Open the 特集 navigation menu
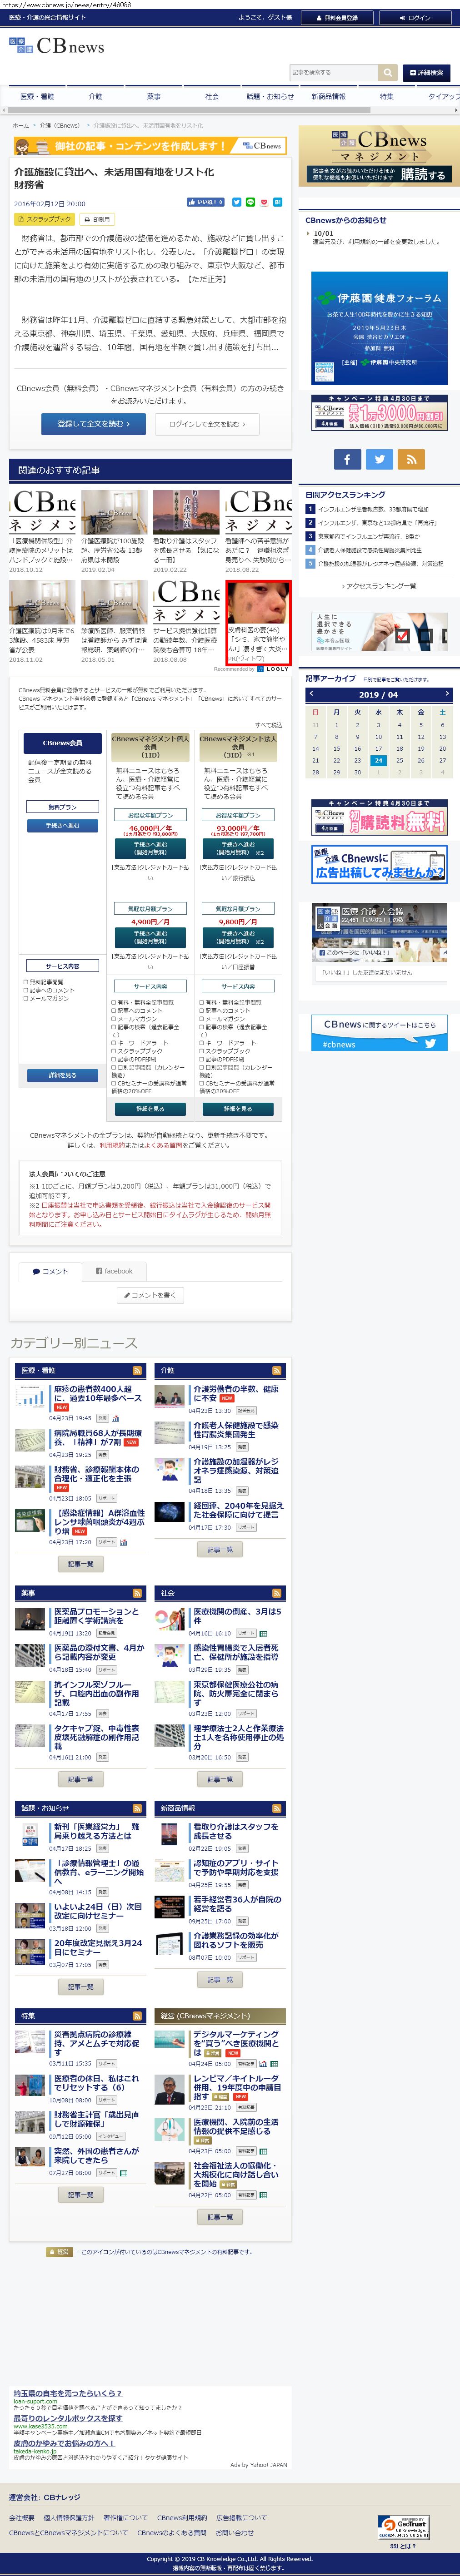The image size is (460, 2576). (386, 97)
